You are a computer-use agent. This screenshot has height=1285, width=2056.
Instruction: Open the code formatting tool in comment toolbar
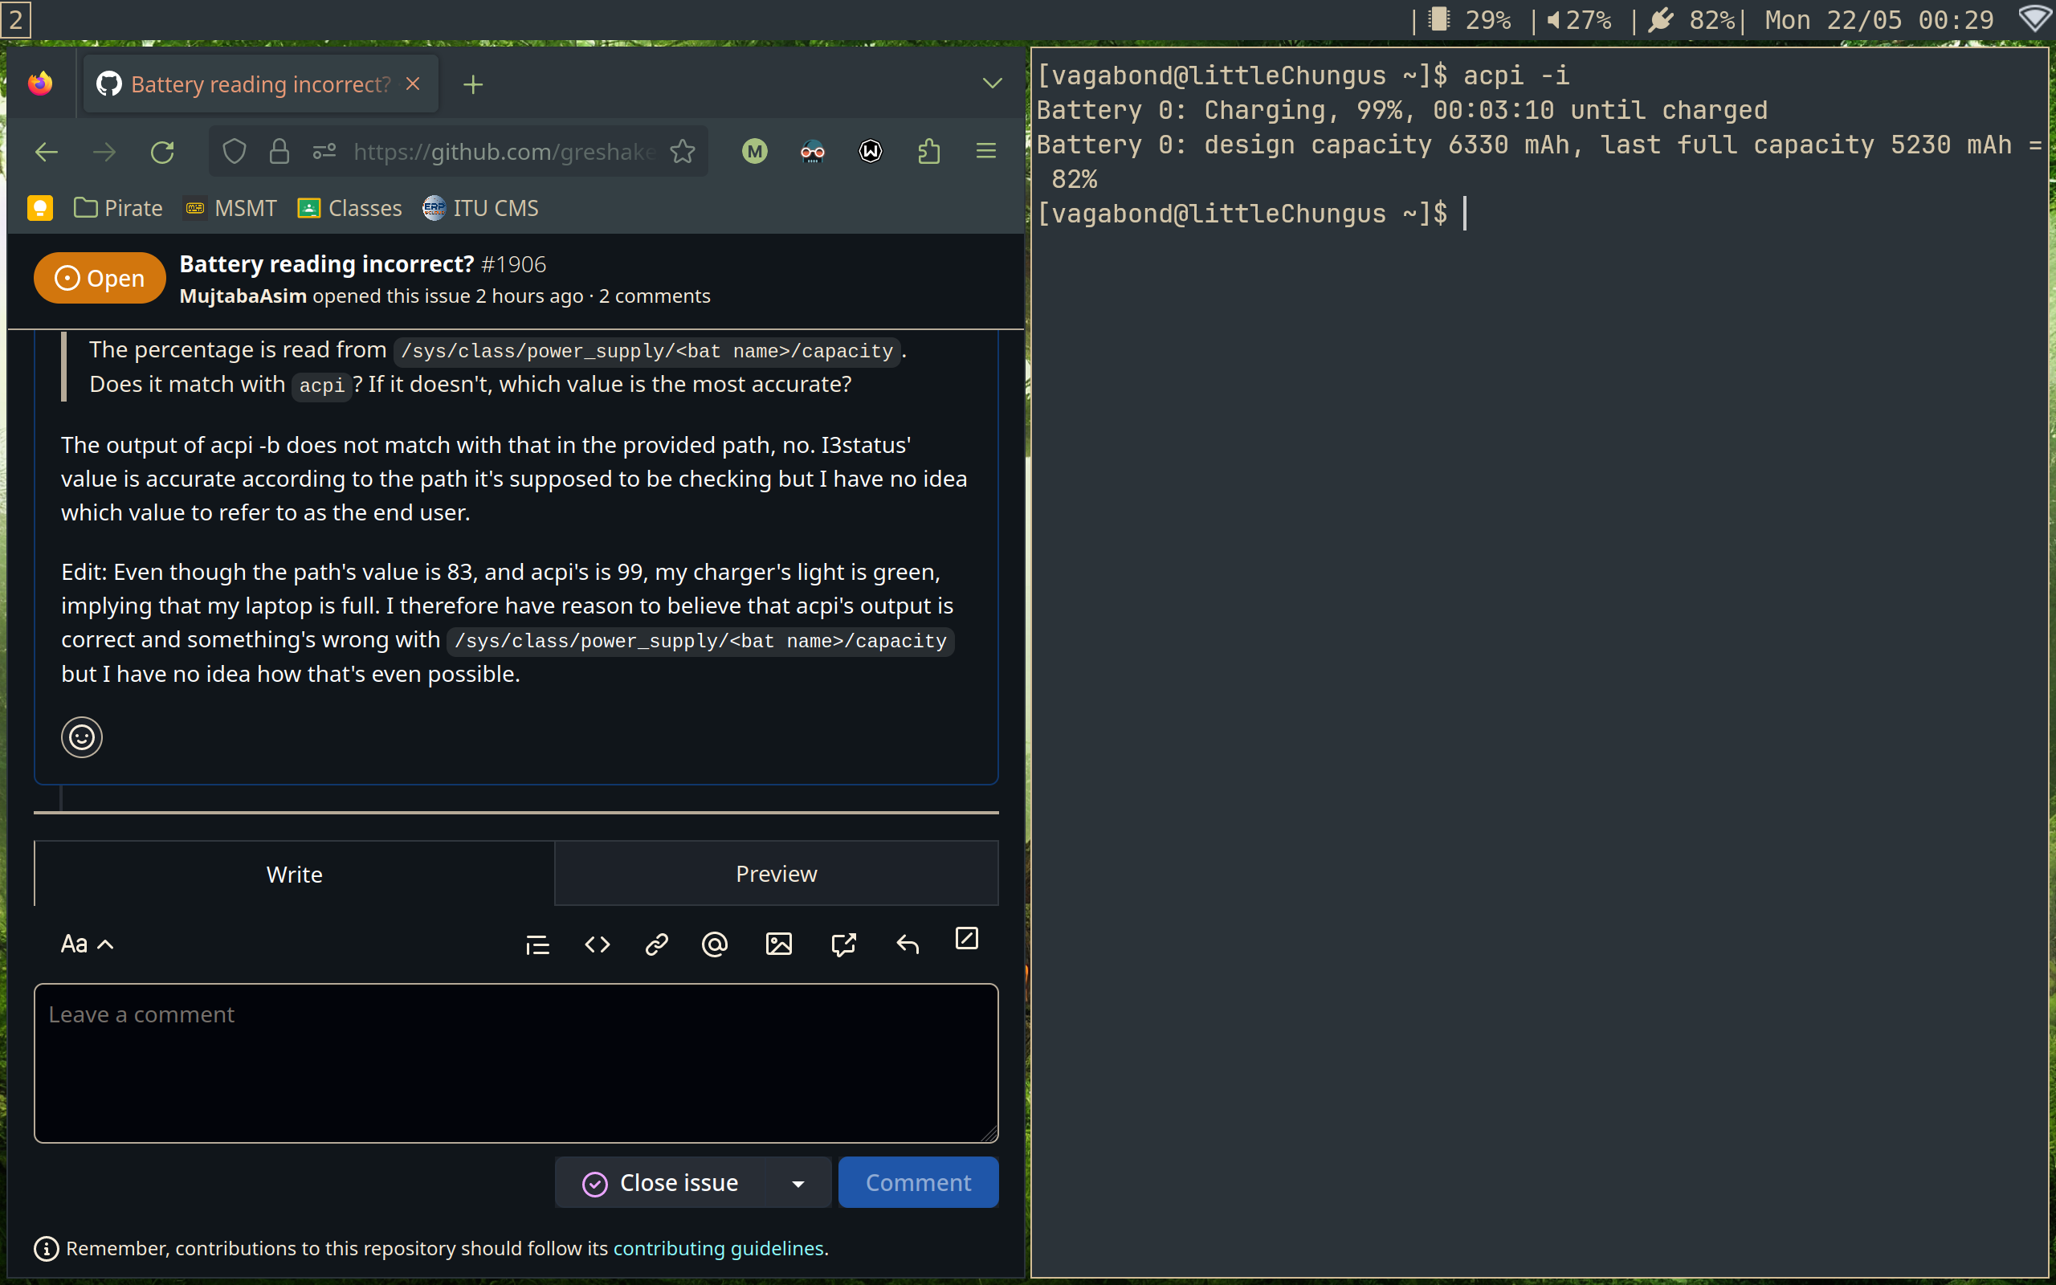pyautogui.click(x=597, y=944)
